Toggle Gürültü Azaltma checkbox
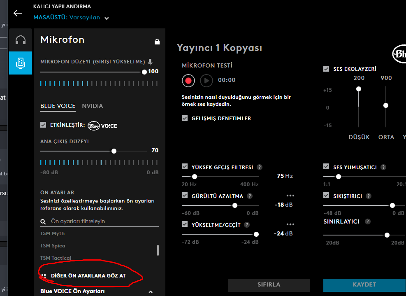Viewport: 406px width, 296px height. (185, 195)
